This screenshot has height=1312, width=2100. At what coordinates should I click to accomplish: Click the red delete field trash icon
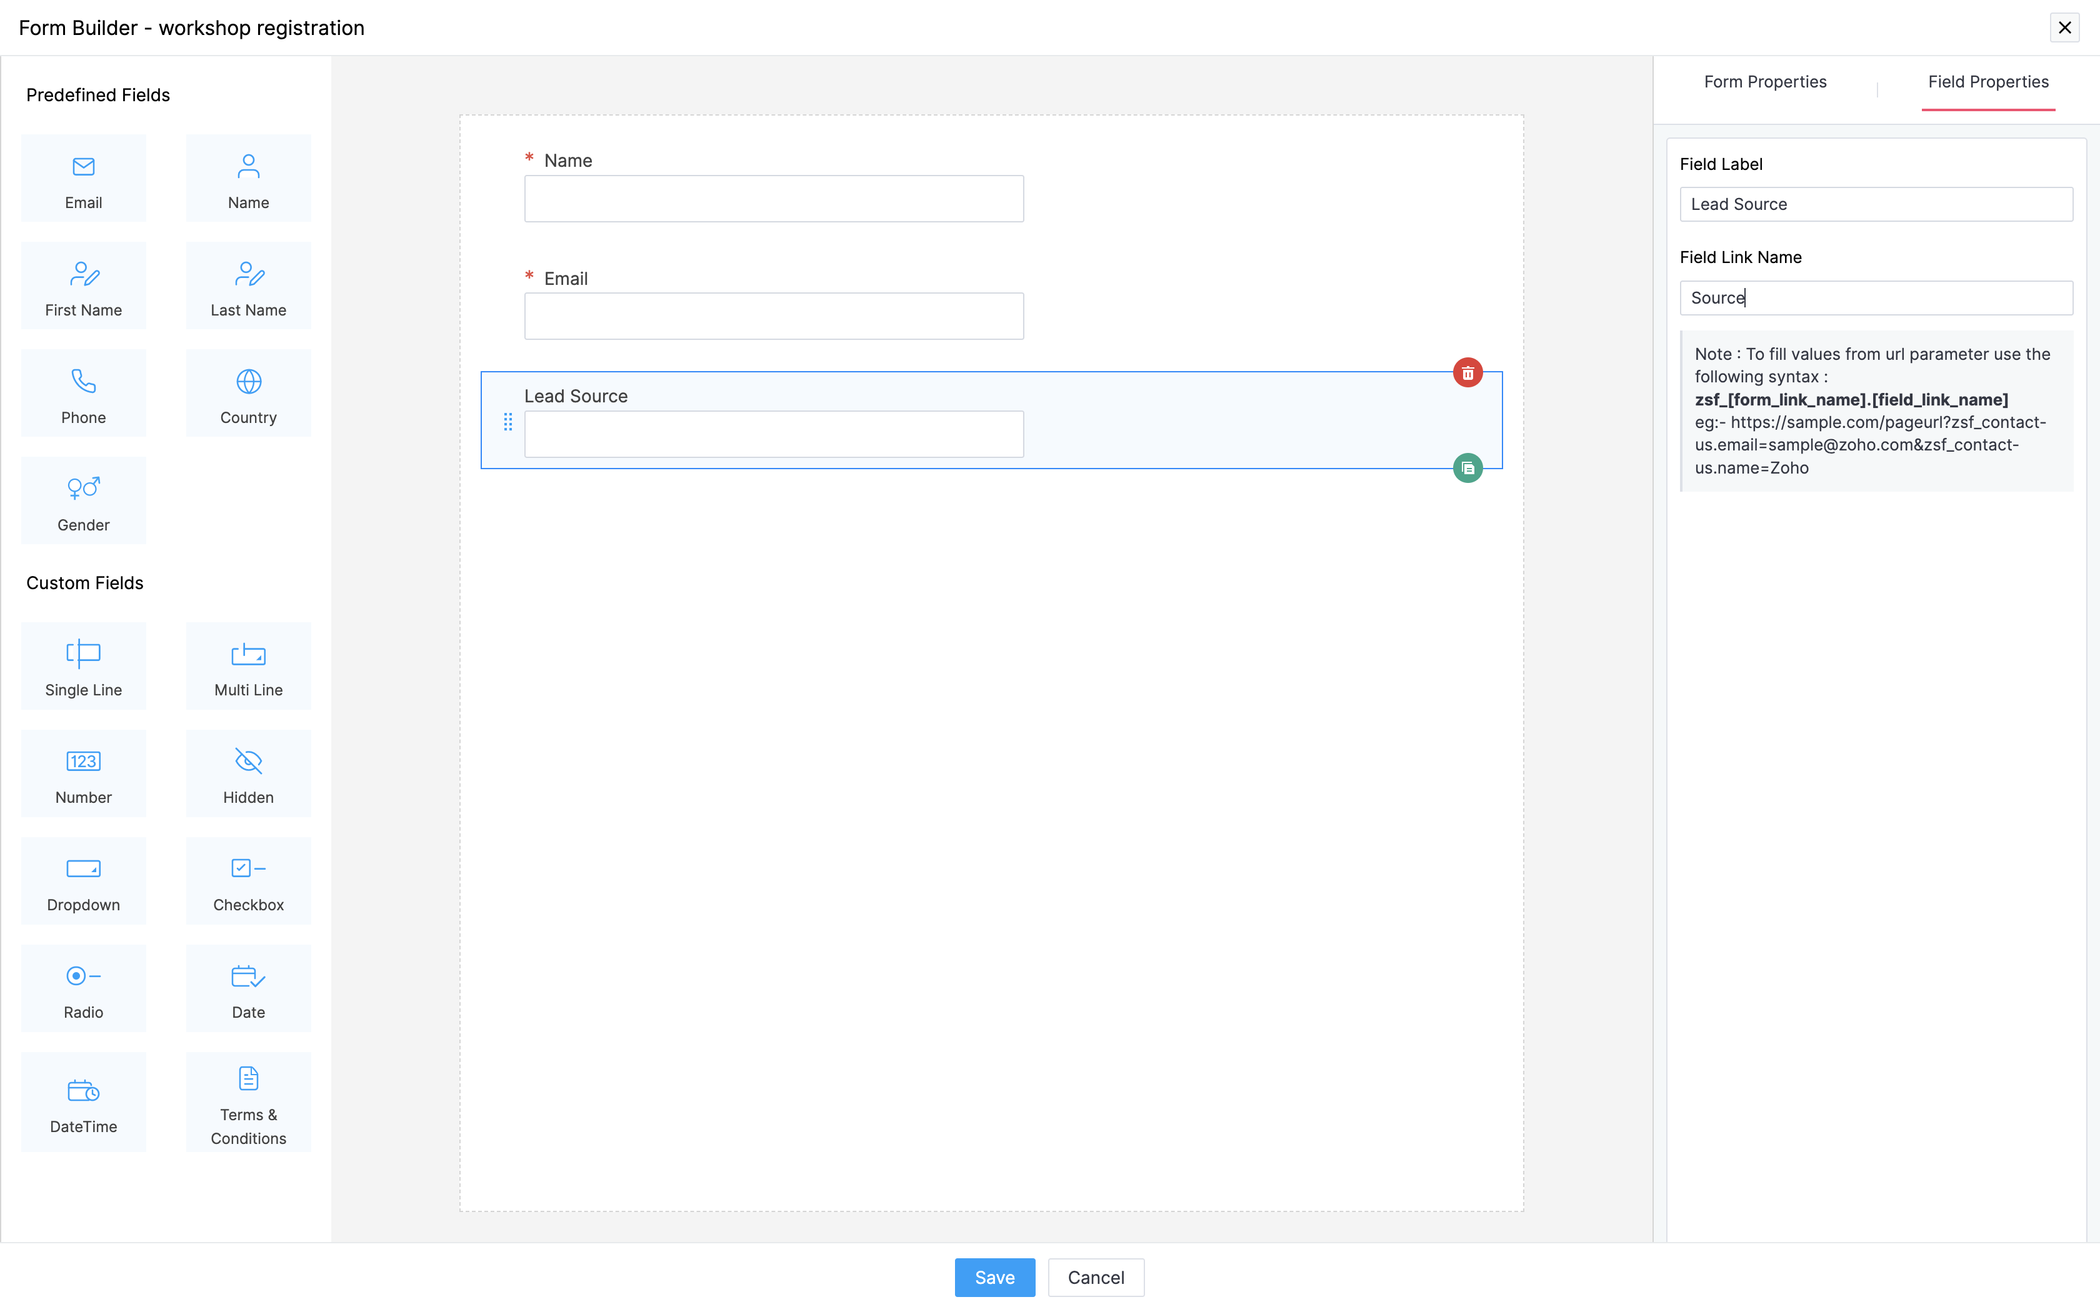click(x=1467, y=373)
